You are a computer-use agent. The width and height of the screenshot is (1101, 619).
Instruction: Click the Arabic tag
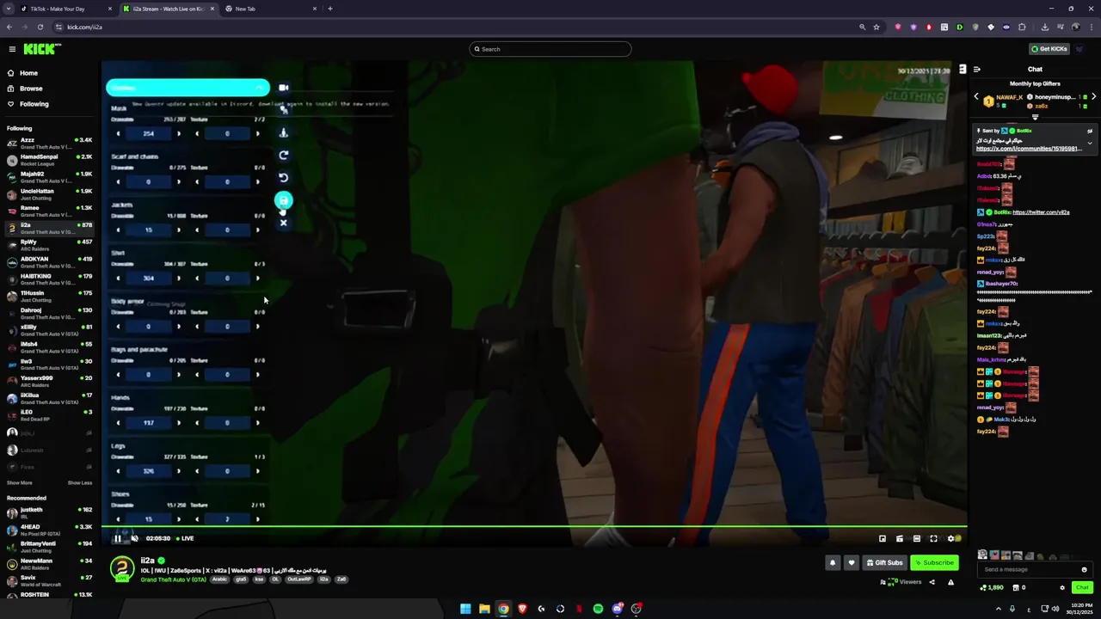click(220, 579)
